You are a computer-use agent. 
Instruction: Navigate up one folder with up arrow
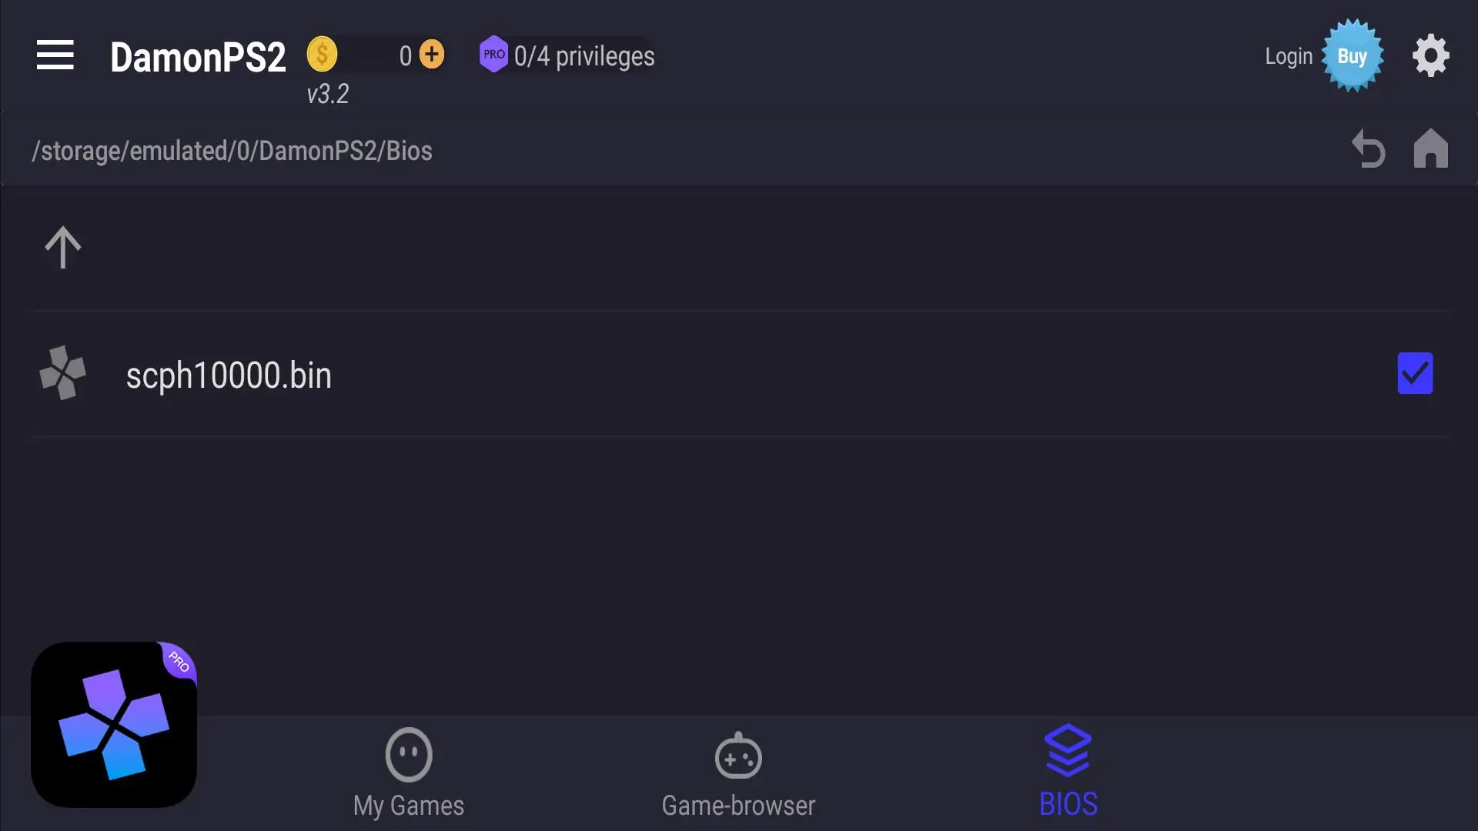[63, 248]
